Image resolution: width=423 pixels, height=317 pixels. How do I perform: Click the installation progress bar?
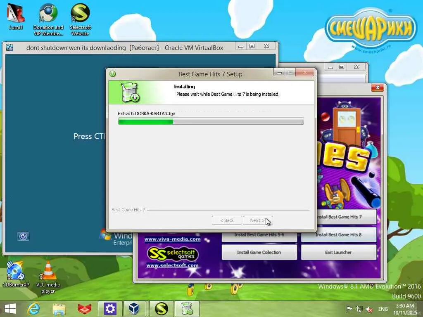[211, 121]
